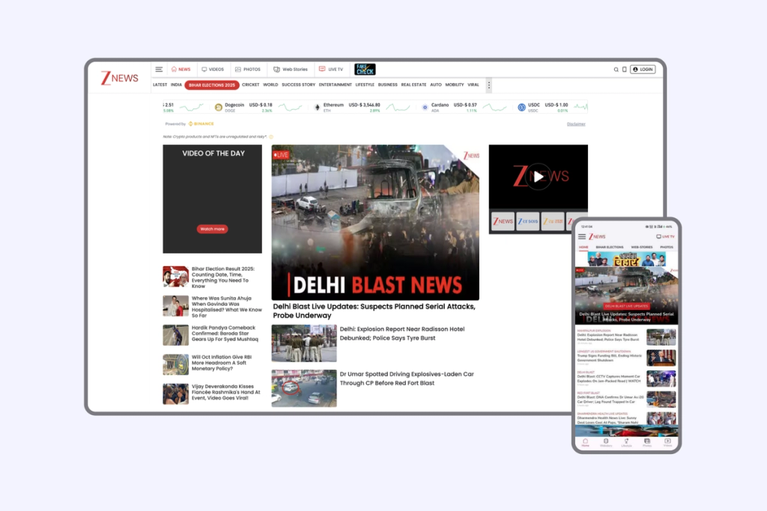Viewport: 767px width, 511px height.
Task: Open the search icon in the tablet header
Action: [x=616, y=70]
